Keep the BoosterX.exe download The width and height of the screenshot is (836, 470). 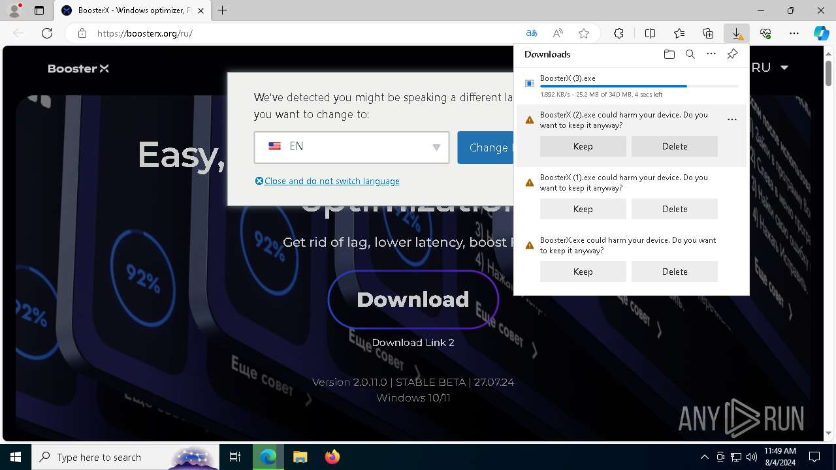point(583,272)
